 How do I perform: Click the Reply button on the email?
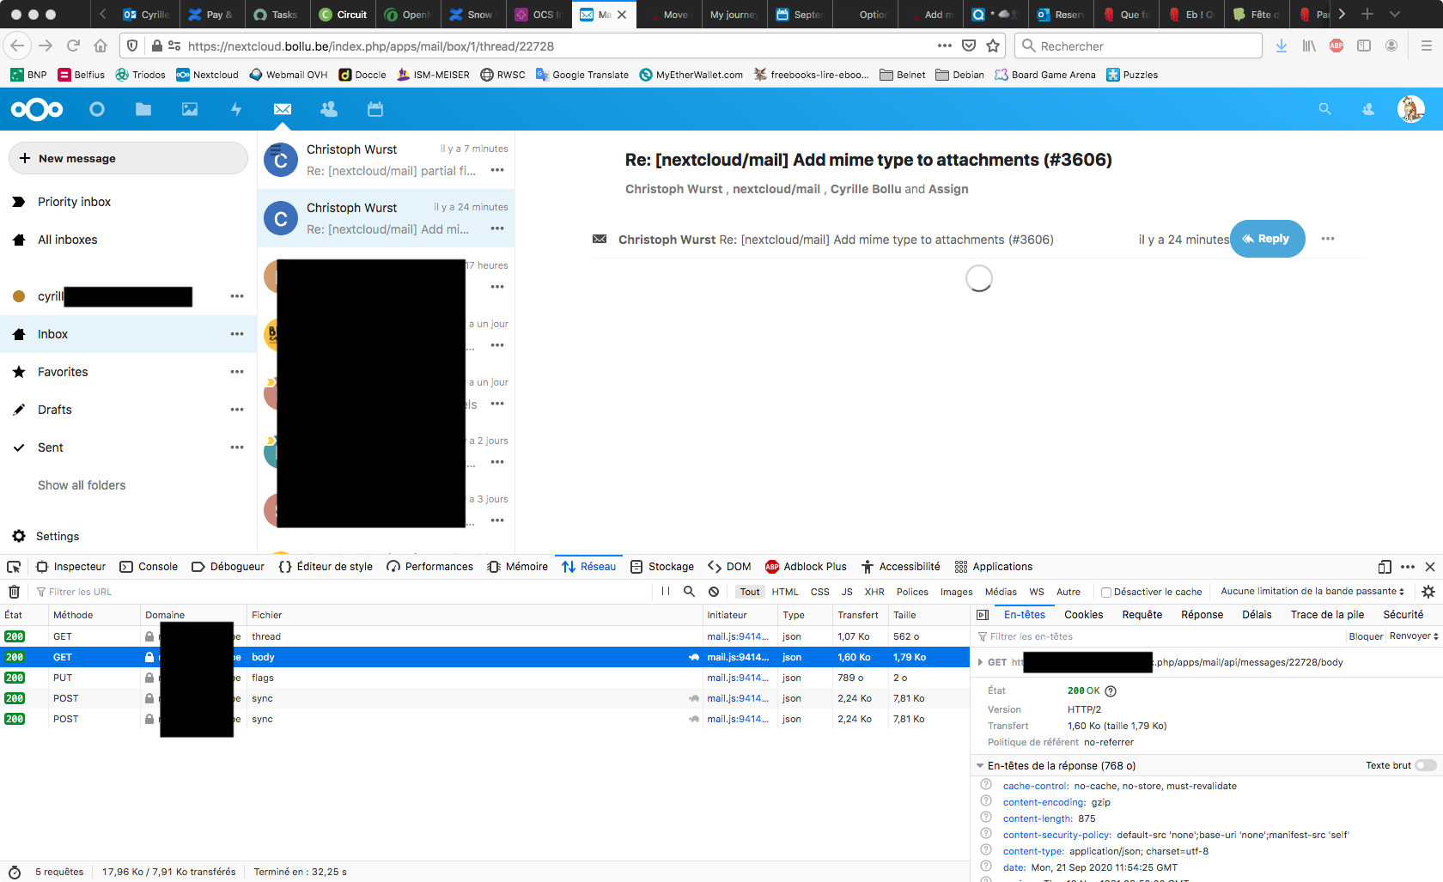[1268, 239]
